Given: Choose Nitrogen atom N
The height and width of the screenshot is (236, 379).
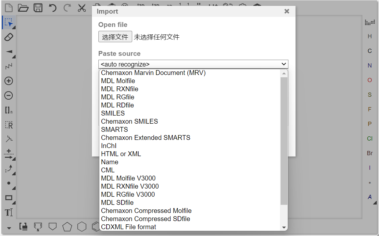Looking at the screenshot, I should click(370, 66).
